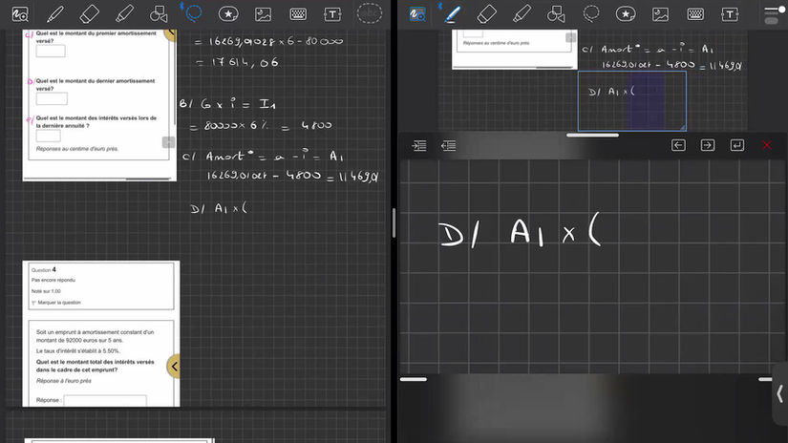Click the zoom window top grab handle
This screenshot has height=443, width=788.
592,136
